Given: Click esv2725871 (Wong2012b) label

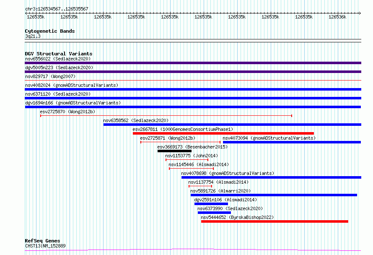Looking at the screenshot, I should point(168,138).
